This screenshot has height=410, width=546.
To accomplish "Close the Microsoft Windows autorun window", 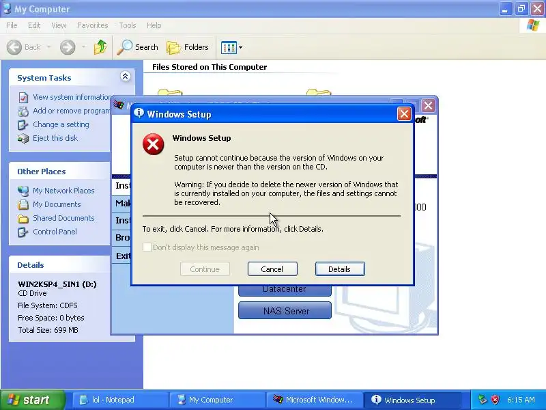I will [x=428, y=105].
